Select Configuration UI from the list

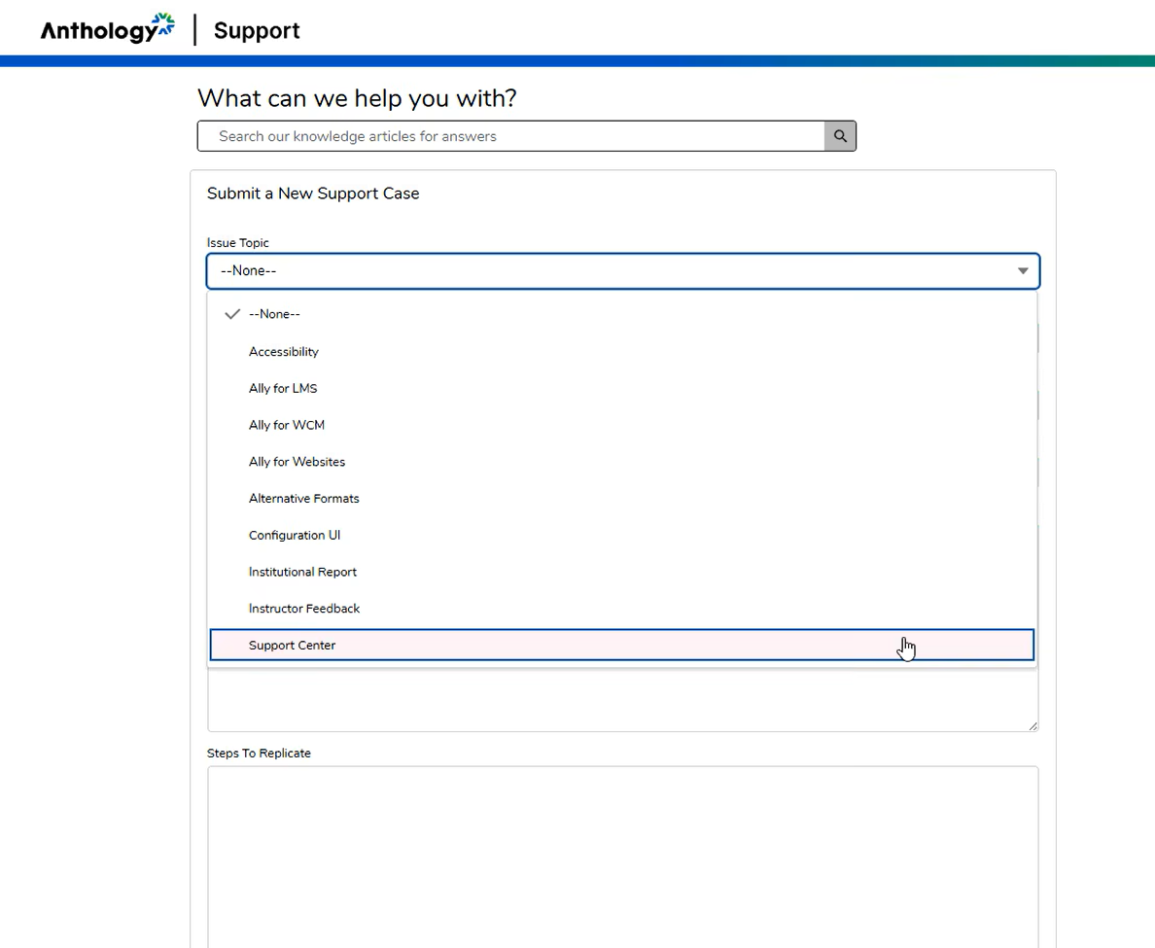click(x=295, y=536)
